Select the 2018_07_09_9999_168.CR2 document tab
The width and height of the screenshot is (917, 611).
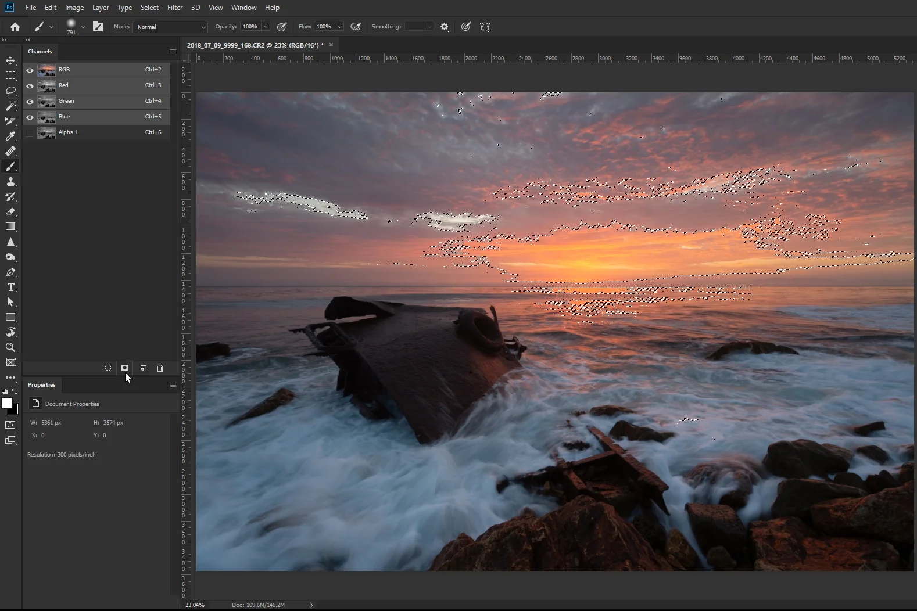click(255, 45)
